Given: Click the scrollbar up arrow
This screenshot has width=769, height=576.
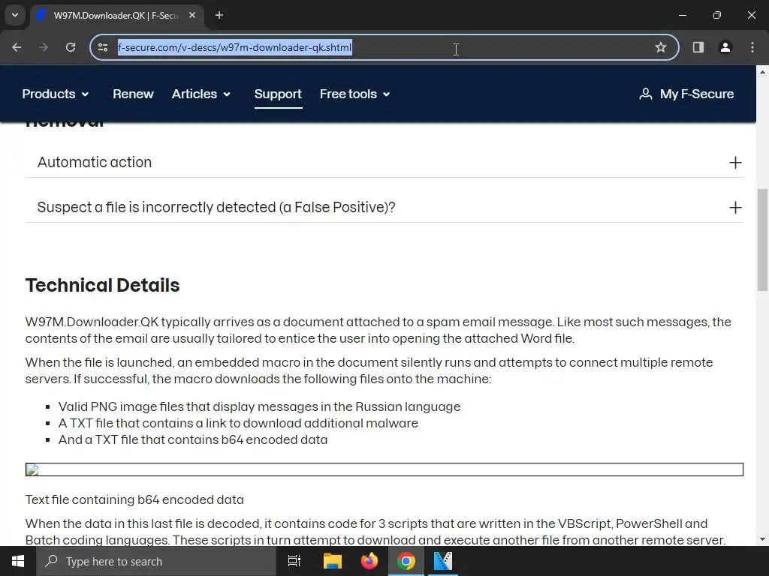Looking at the screenshot, I should pos(762,72).
